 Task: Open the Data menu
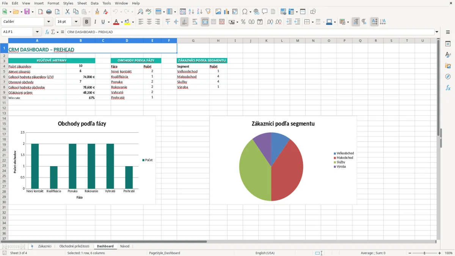point(94,3)
